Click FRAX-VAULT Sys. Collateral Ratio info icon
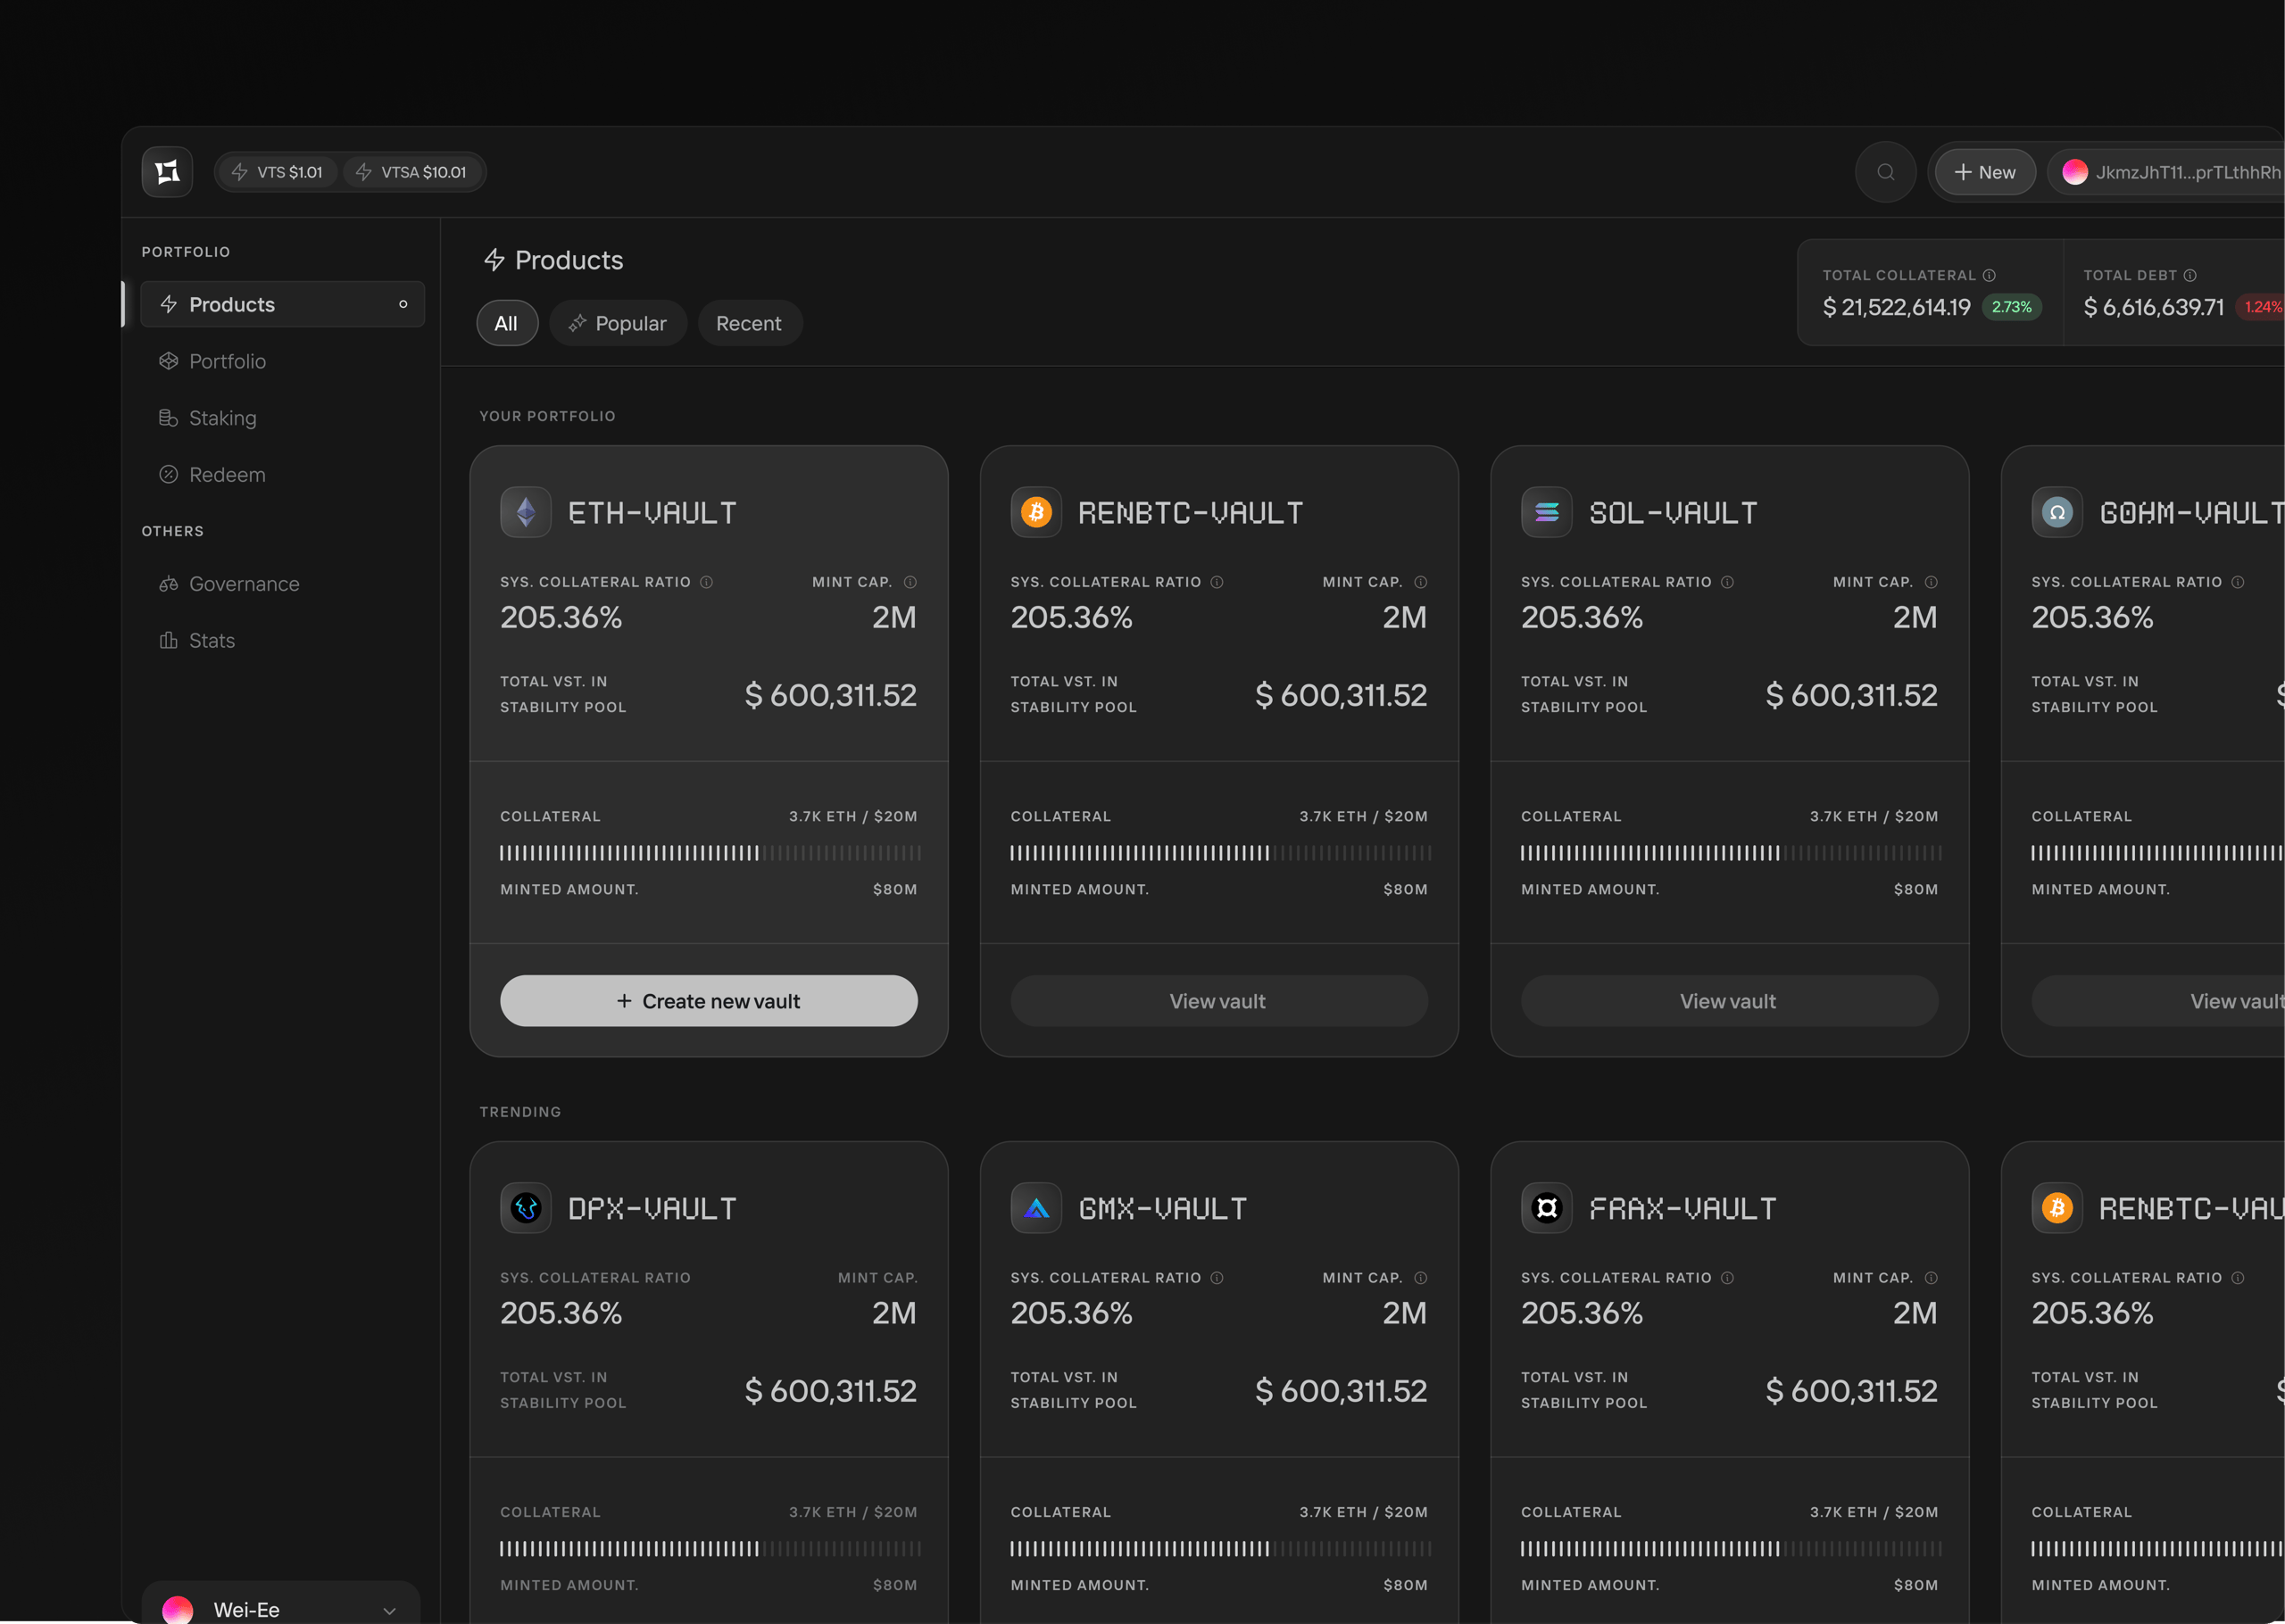 (1727, 1278)
